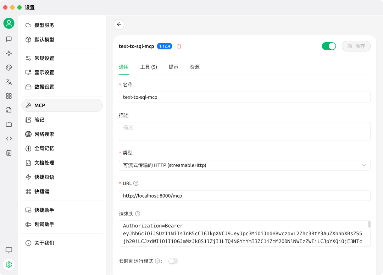Screen dimensions: 383x275
Task: Click the red trash delete server icon
Action: pos(179,46)
